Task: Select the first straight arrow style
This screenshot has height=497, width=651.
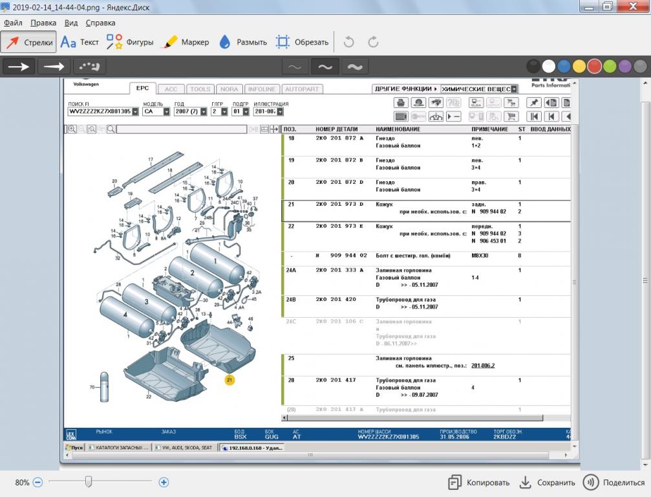Action: tap(19, 67)
